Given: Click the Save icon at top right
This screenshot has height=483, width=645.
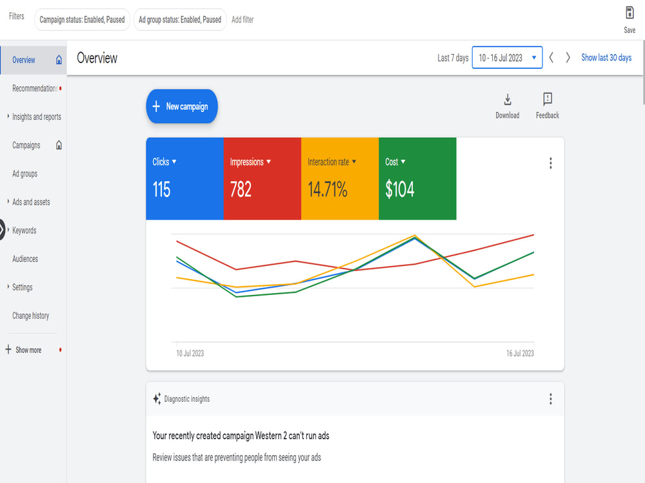Looking at the screenshot, I should coord(630,13).
